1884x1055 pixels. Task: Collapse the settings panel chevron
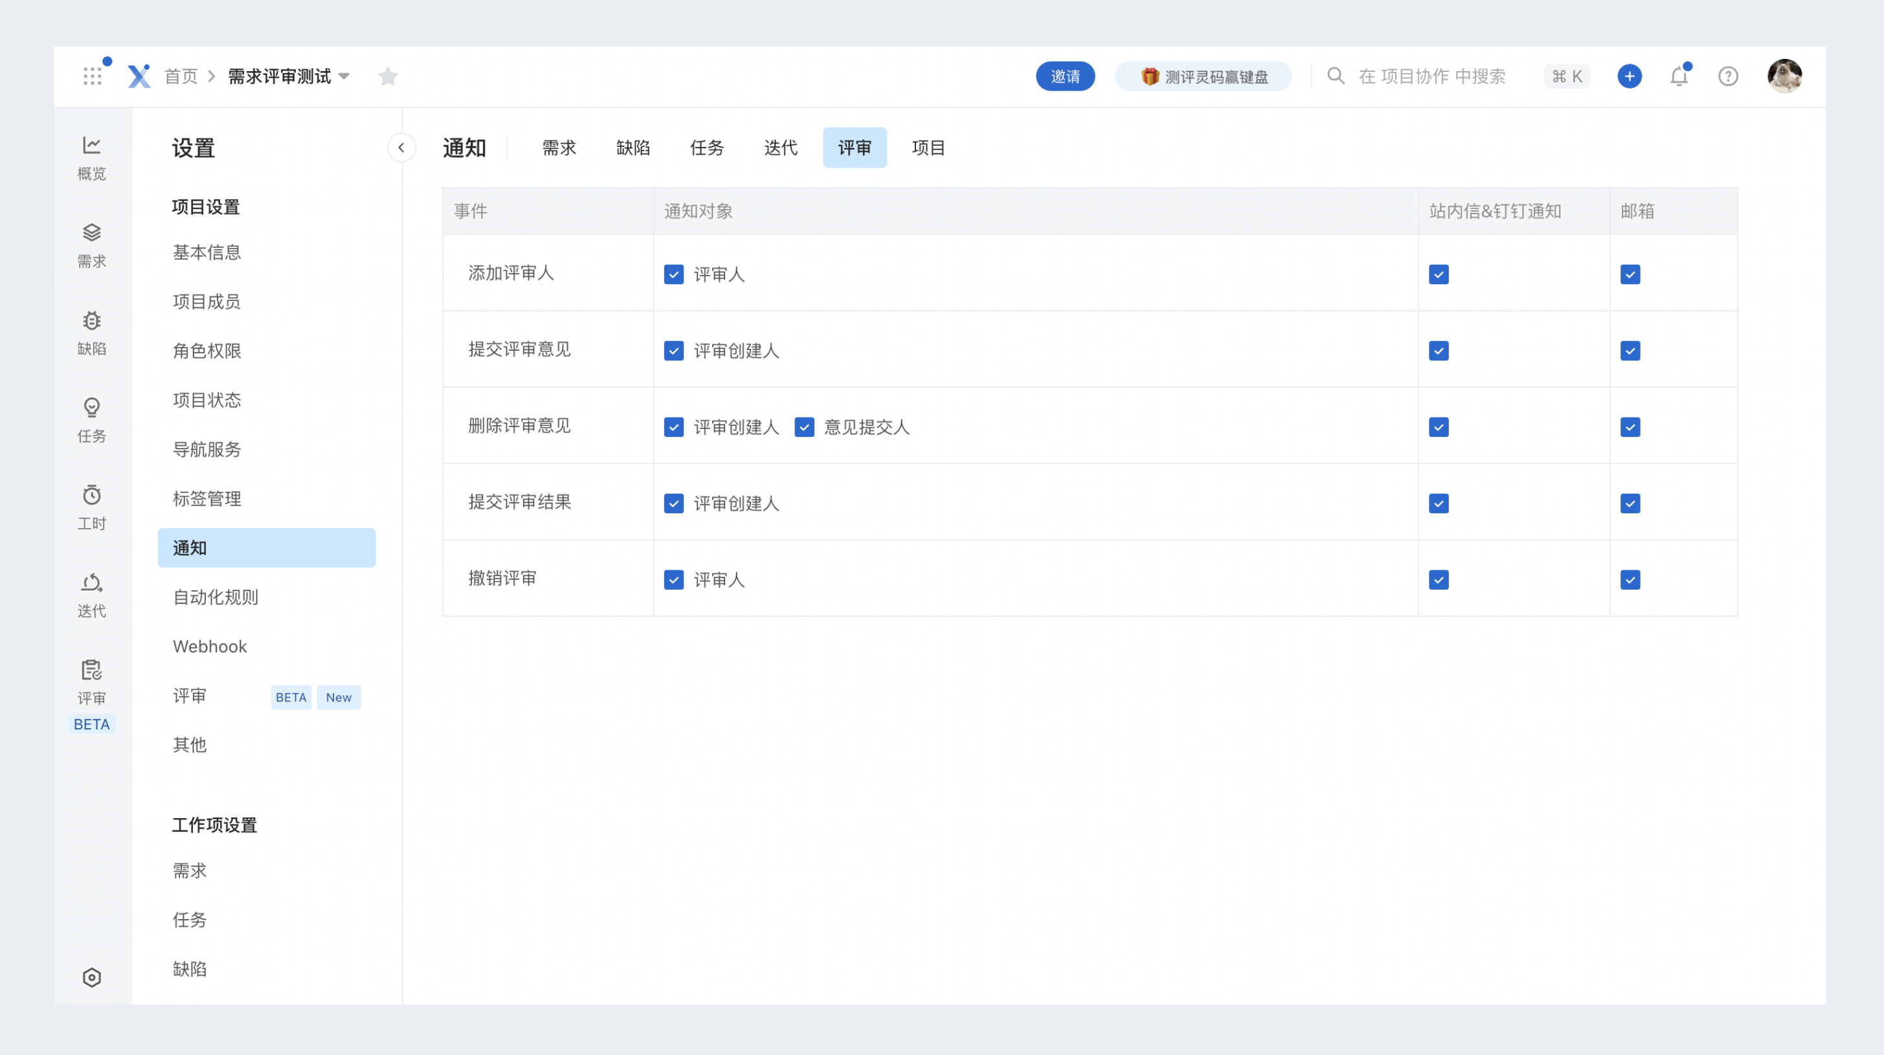401,148
